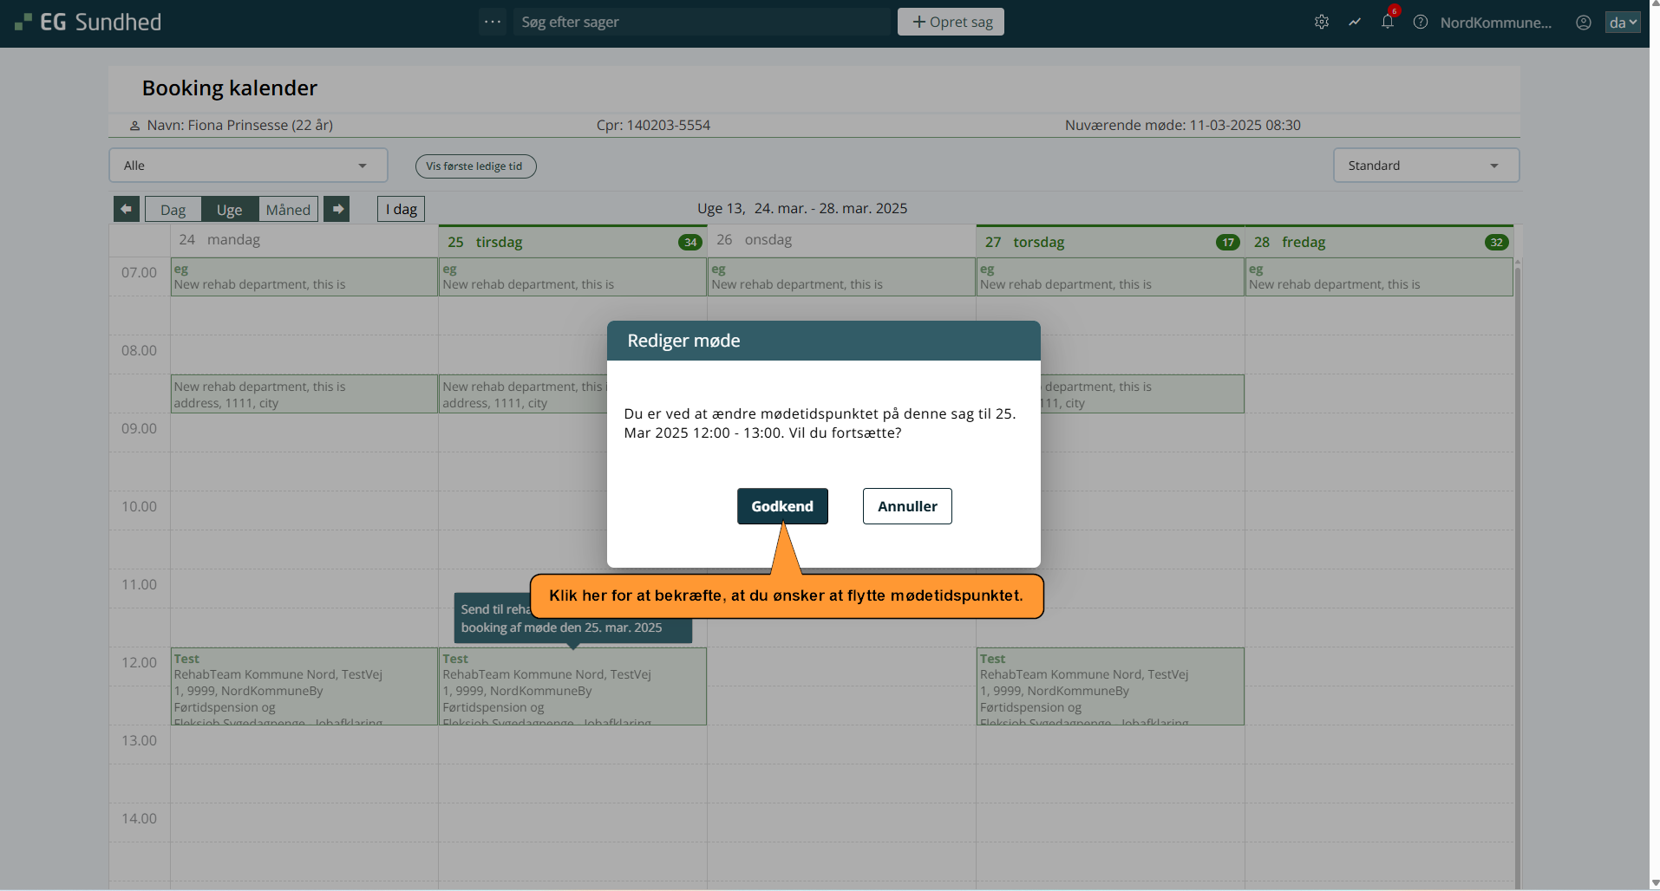Click Annuller to cancel the meeting edit

tap(906, 506)
